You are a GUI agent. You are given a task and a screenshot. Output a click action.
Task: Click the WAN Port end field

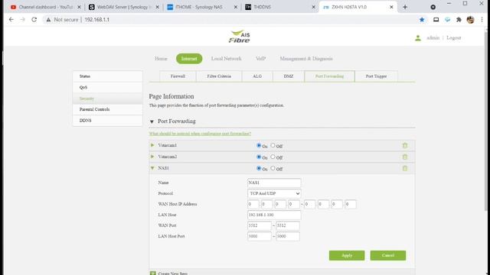pyautogui.click(x=288, y=225)
